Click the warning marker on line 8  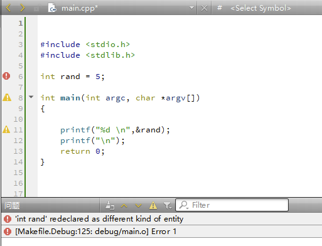(x=7, y=97)
